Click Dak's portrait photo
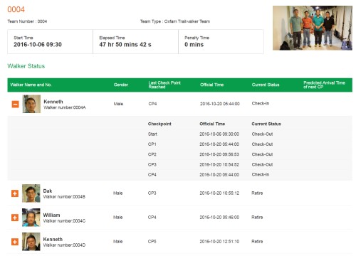The height and width of the screenshot is (256, 356). [31, 193]
